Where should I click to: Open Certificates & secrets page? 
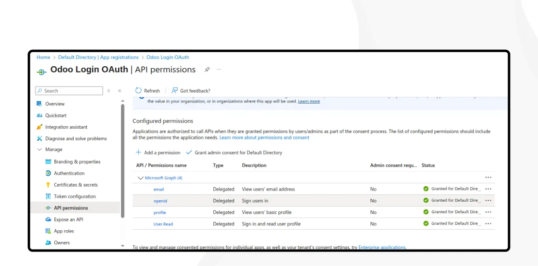pos(76,185)
